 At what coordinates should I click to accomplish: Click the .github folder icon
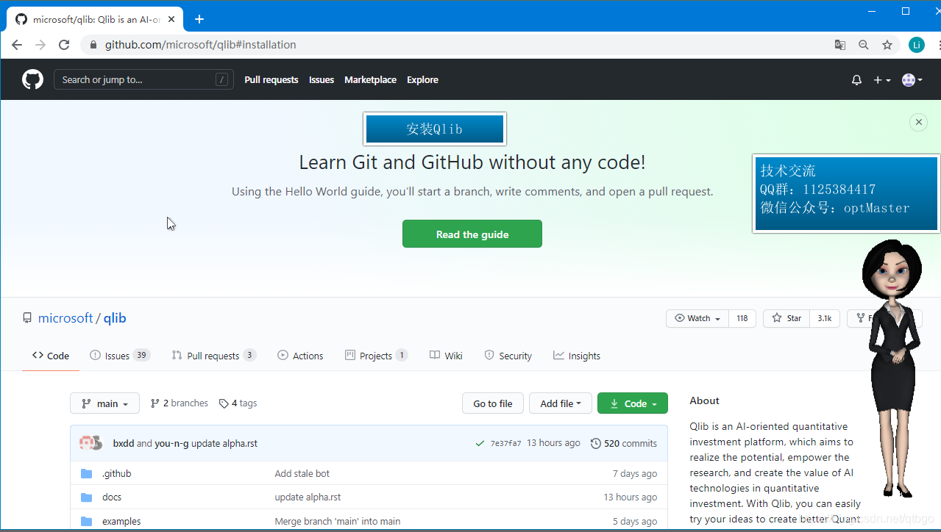[87, 473]
